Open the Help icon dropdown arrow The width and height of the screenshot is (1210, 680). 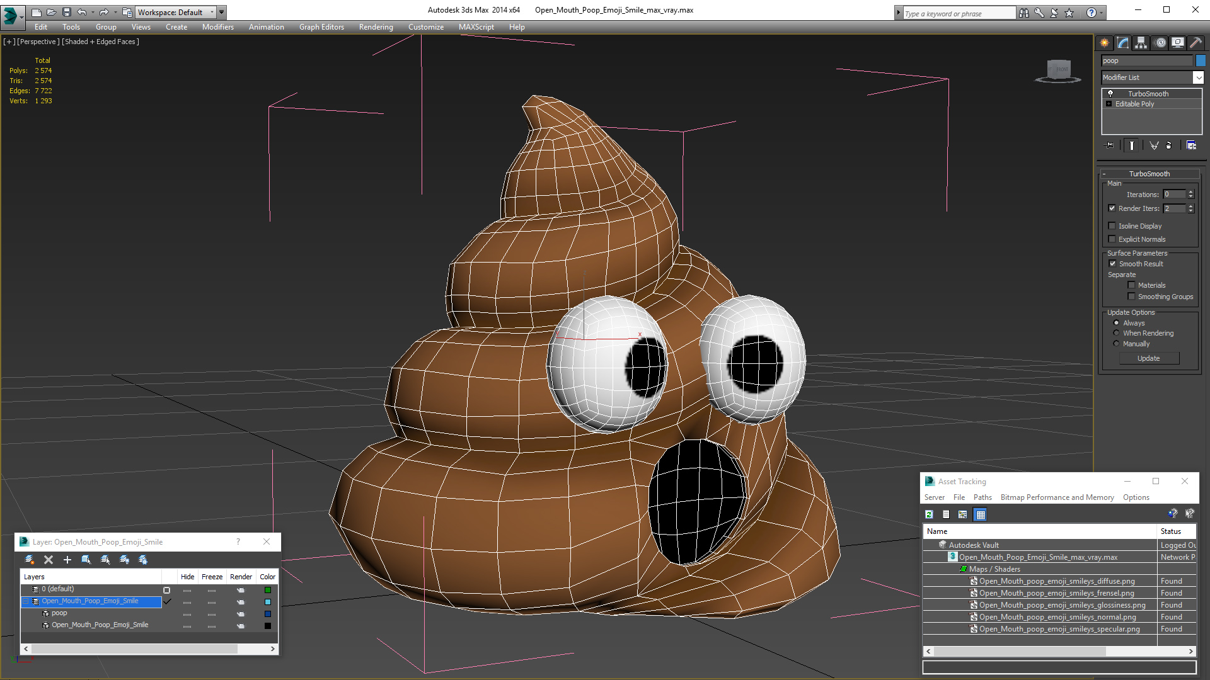point(1102,13)
